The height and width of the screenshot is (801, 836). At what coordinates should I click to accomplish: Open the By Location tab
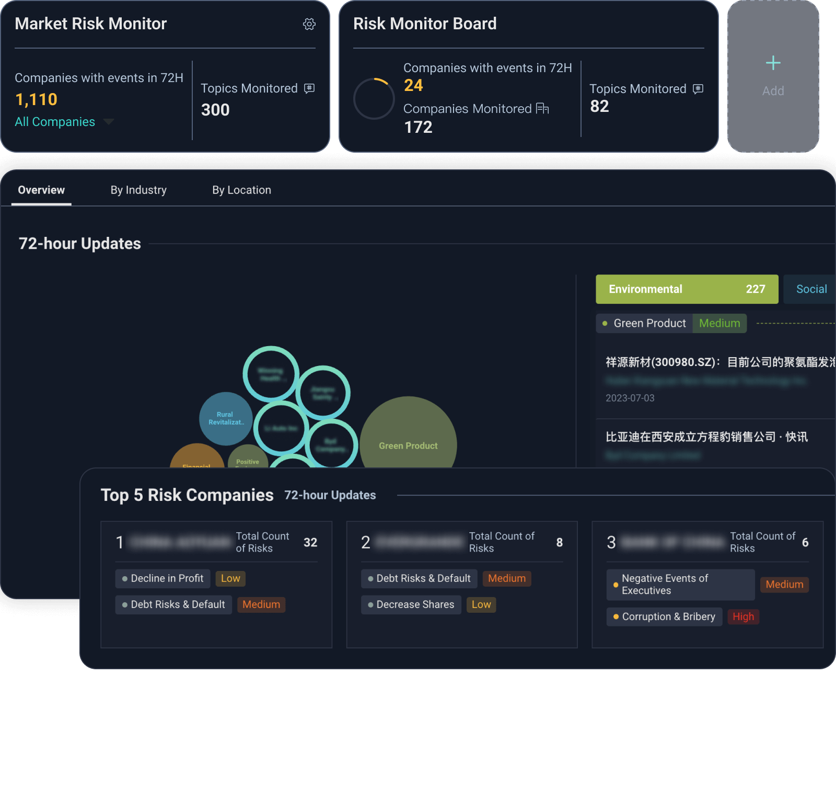point(241,190)
